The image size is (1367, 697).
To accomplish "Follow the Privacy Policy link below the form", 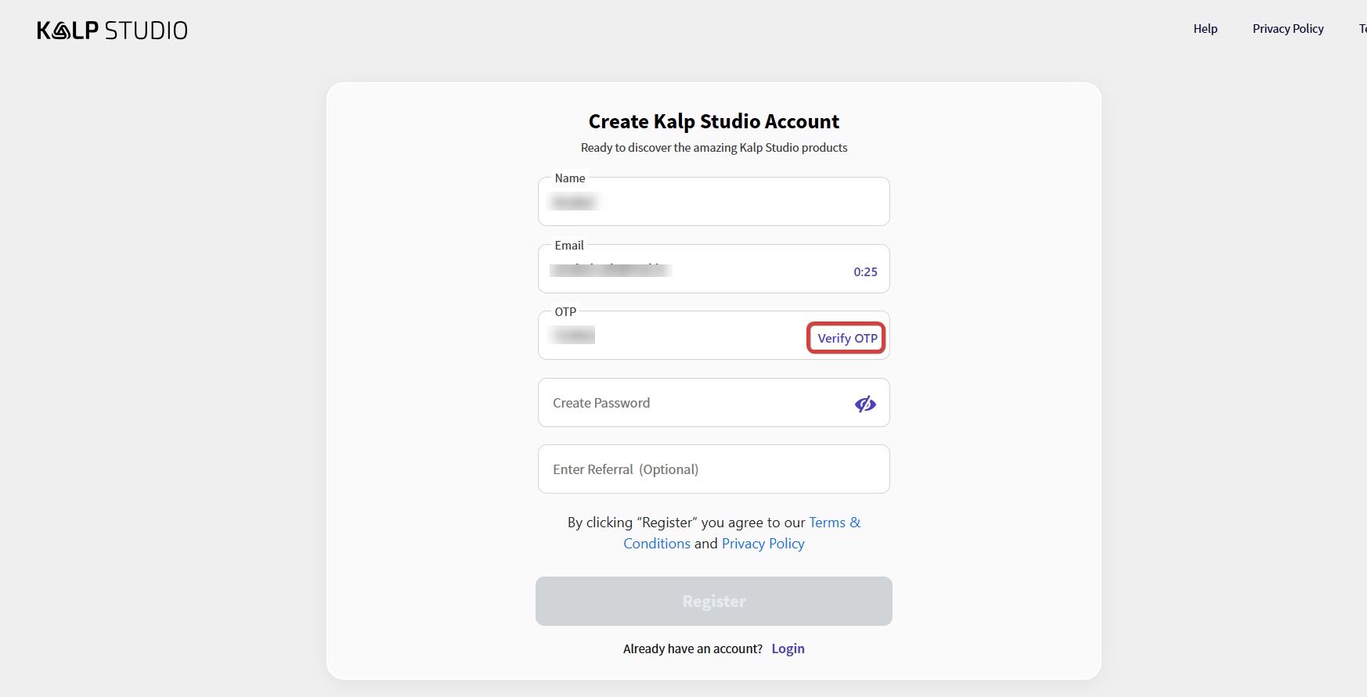I will pyautogui.click(x=763, y=544).
